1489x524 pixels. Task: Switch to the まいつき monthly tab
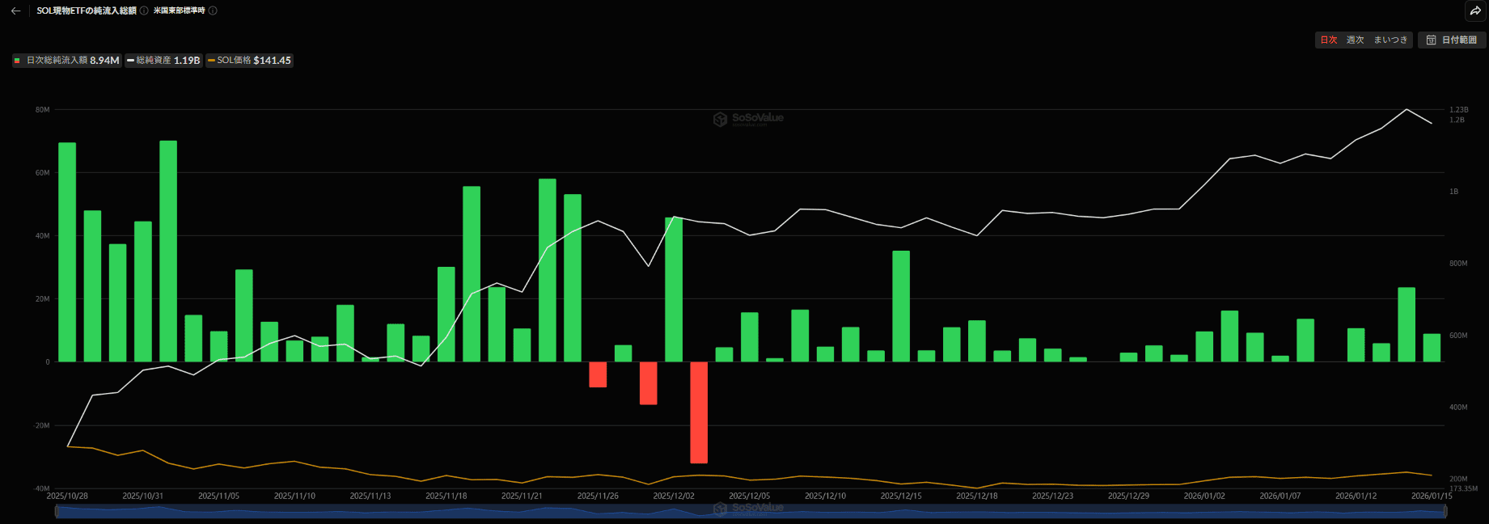(1390, 40)
